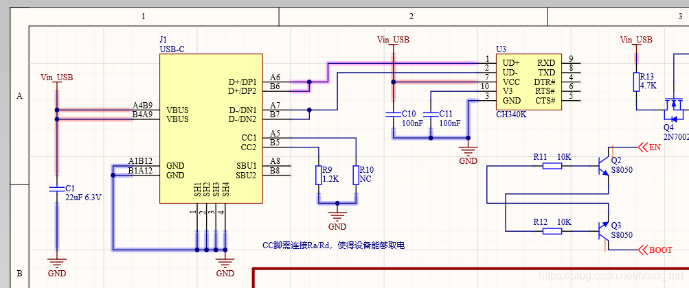Click the SBU1 pin name
The height and width of the screenshot is (288, 689).
(247, 166)
